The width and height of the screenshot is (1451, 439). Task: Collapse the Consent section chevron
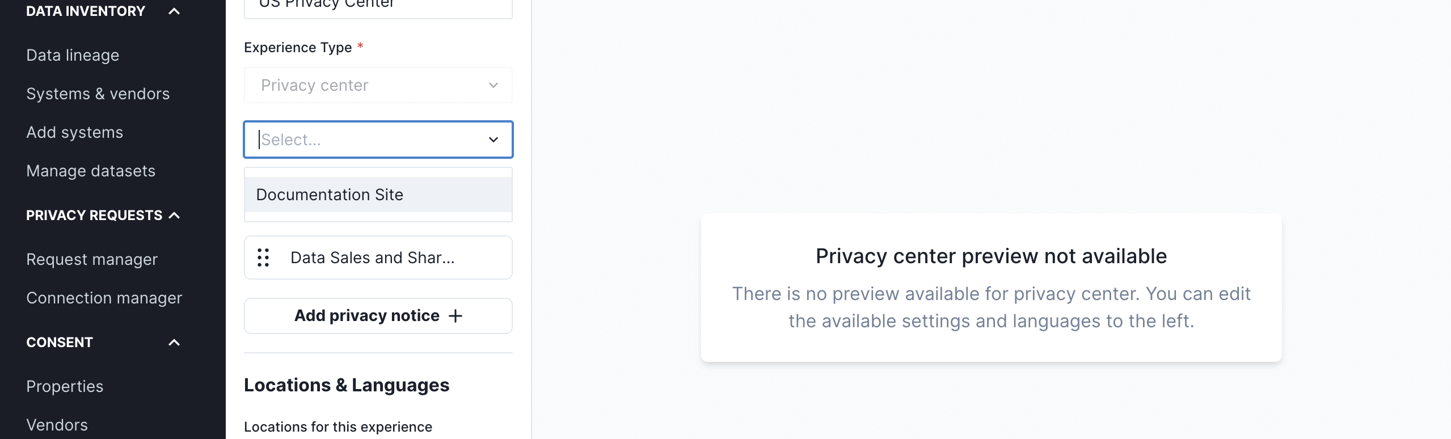[174, 343]
